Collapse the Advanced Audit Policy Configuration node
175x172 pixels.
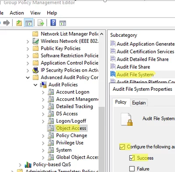(x=28, y=78)
